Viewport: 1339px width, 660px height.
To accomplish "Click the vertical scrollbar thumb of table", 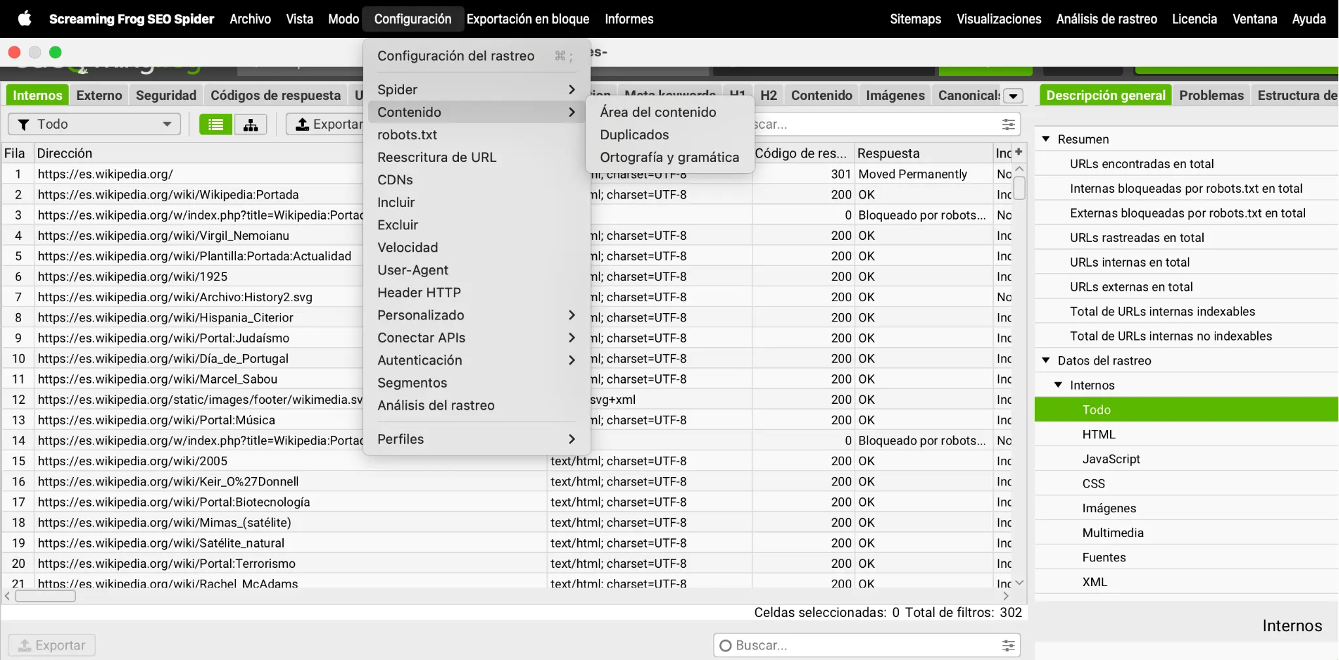I will click(x=1019, y=188).
